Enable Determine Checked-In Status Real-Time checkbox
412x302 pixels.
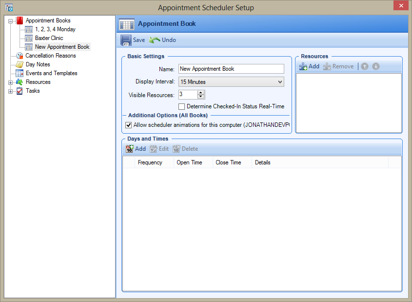click(x=182, y=106)
